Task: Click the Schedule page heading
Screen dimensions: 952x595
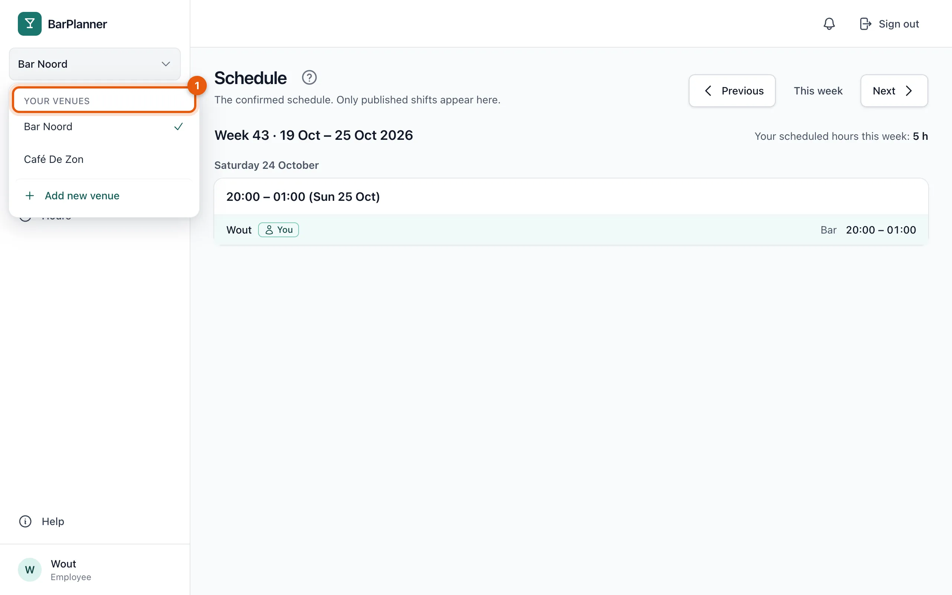Action: pos(250,78)
